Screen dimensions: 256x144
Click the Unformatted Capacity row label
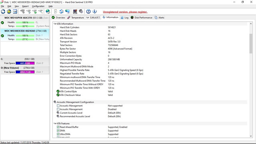click(x=71, y=60)
